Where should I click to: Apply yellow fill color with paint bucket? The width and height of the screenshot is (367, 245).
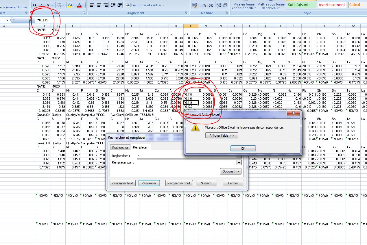(x=69, y=5)
